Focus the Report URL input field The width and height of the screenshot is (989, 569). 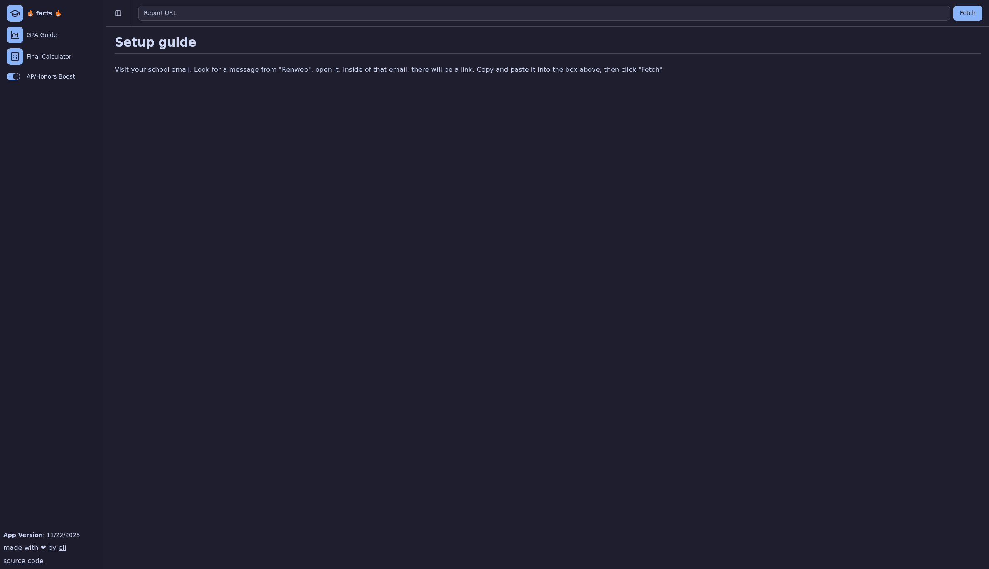click(x=544, y=13)
